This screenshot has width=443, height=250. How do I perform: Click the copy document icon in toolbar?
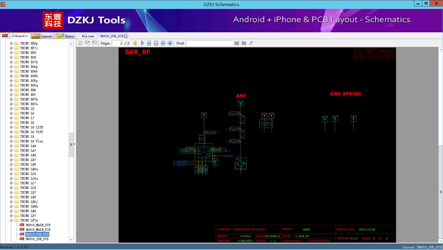point(80,43)
